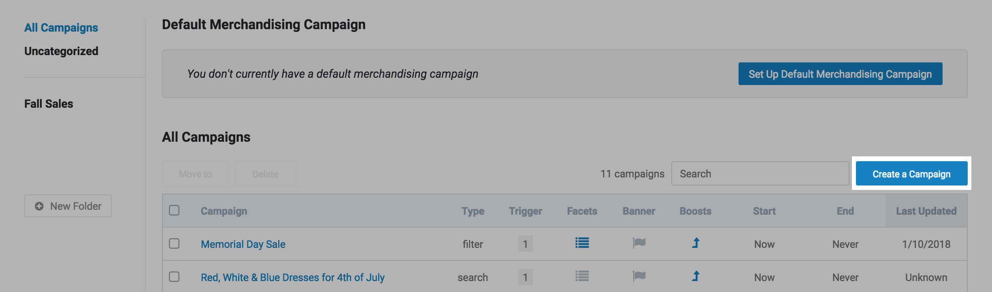Focus the campaign Search field
This screenshot has height=292, width=992.
click(760, 174)
